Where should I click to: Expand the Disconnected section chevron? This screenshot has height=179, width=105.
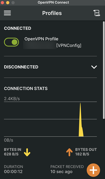[x=94, y=67]
